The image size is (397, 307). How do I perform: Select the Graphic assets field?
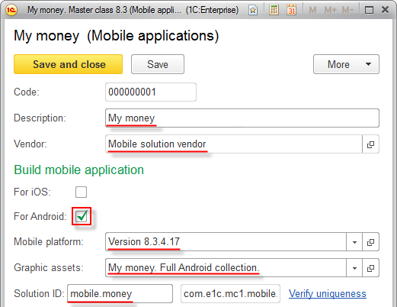[x=226, y=268]
